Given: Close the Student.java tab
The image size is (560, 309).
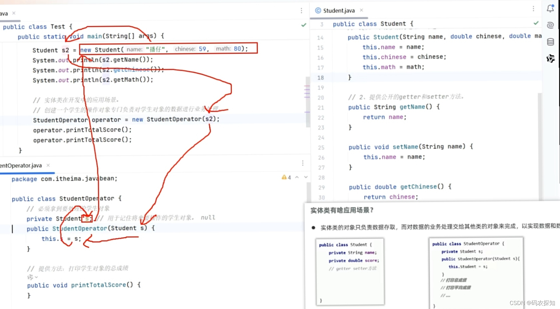Looking at the screenshot, I should [x=361, y=10].
